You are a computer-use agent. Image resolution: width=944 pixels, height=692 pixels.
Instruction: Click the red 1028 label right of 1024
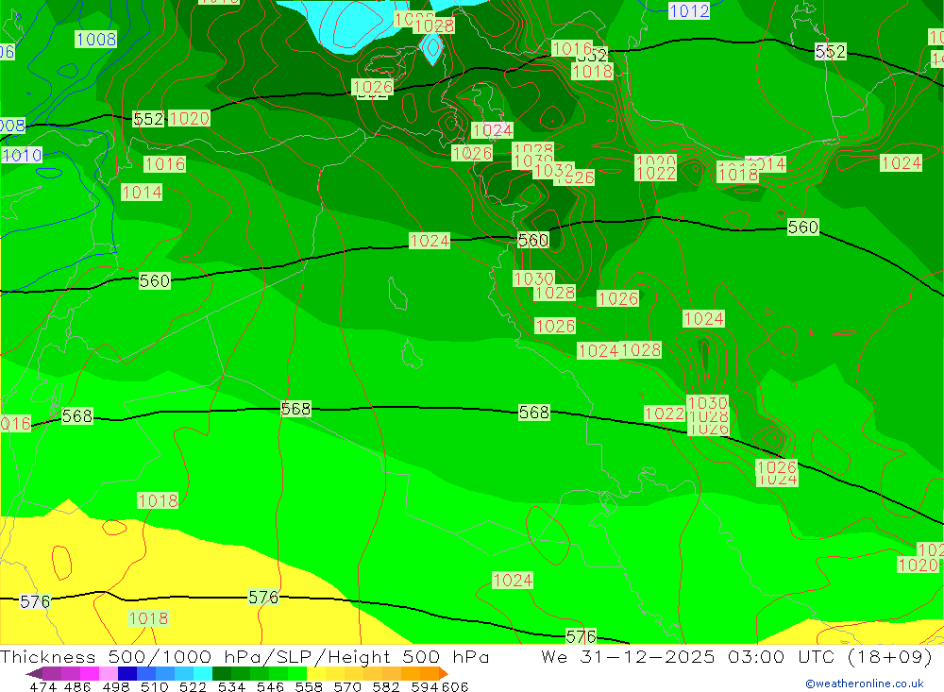point(641,350)
